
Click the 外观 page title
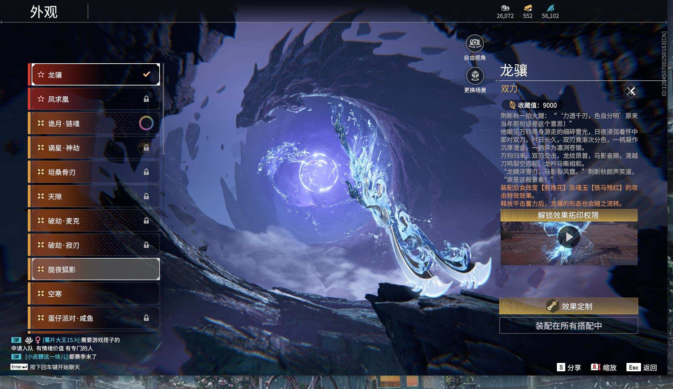(44, 12)
